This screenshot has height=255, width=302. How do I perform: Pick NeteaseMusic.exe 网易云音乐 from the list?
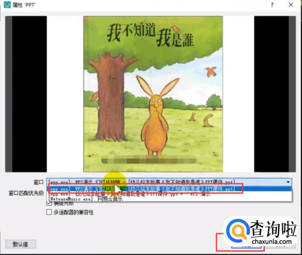[x=169, y=199]
